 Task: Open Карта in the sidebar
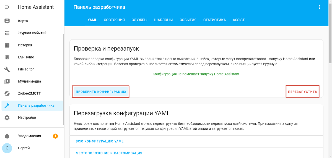pyautogui.click(x=32, y=21)
